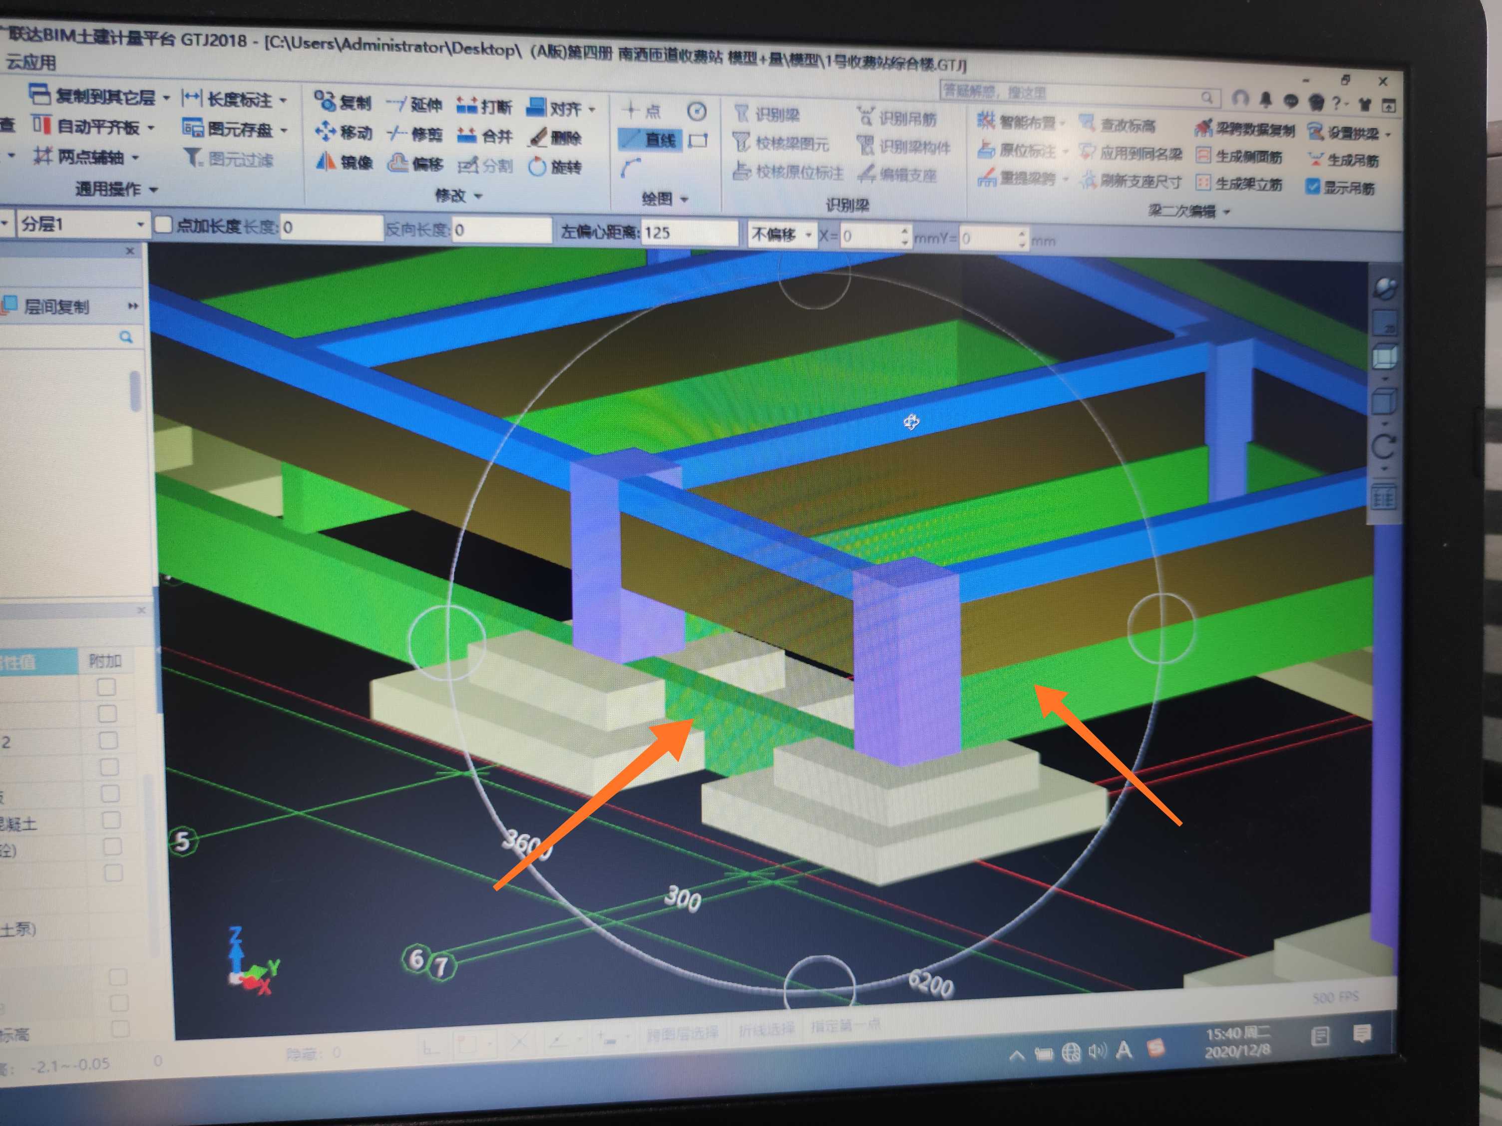The image size is (1502, 1126).
Task: Select the 移动 (Move) tool
Action: pos(343,132)
